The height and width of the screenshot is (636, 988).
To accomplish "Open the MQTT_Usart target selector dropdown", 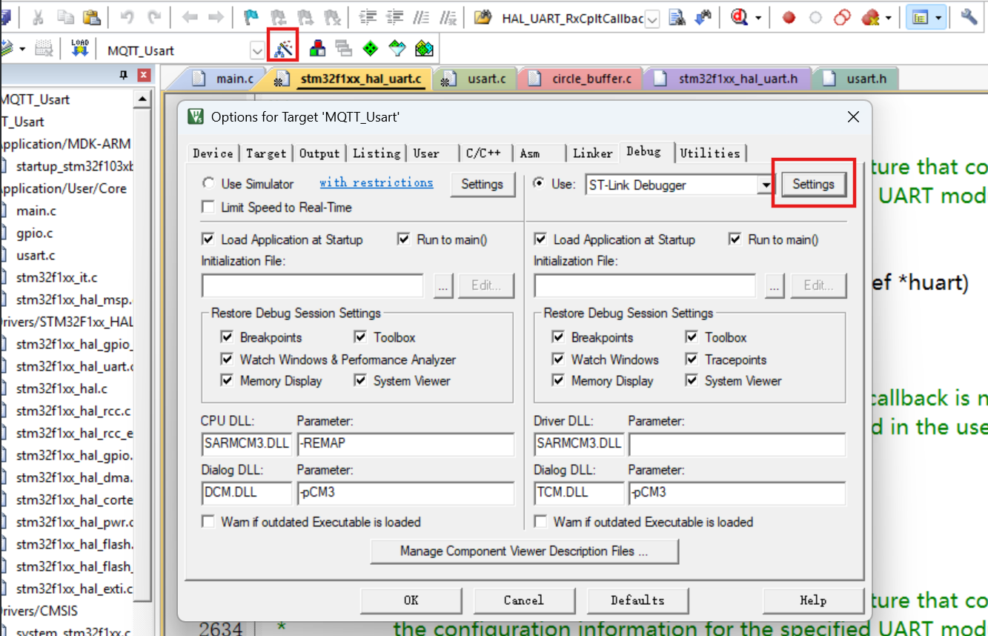I will coord(257,50).
